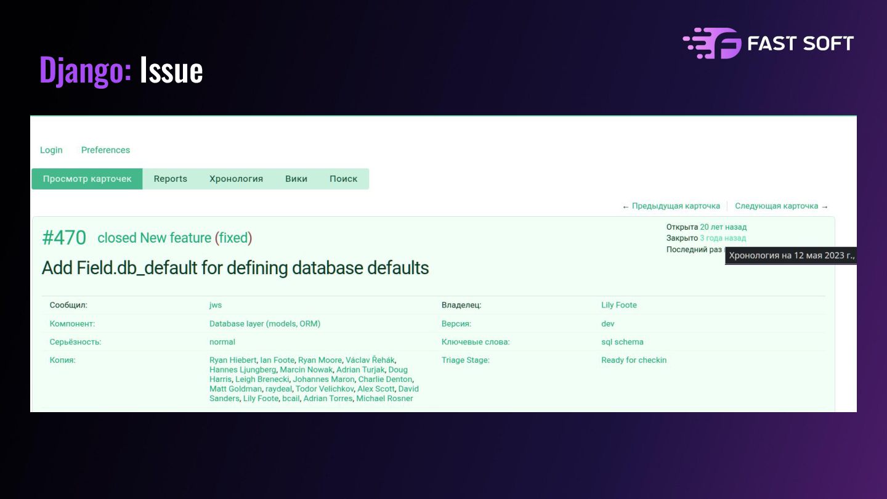Open the Preferences link
This screenshot has width=887, height=499.
pos(105,150)
